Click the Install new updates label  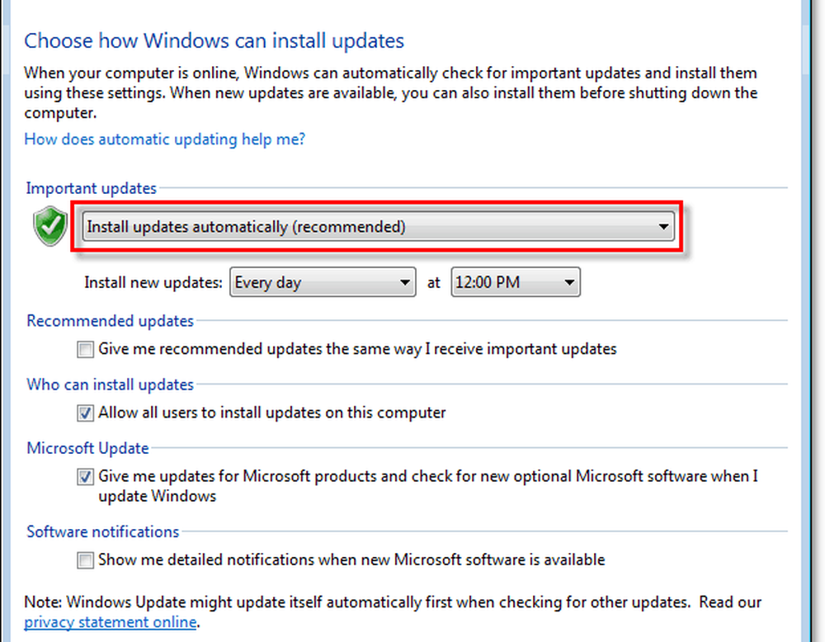pos(153,283)
